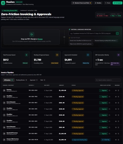Submit the natural language invoice prompt

click(117, 33)
